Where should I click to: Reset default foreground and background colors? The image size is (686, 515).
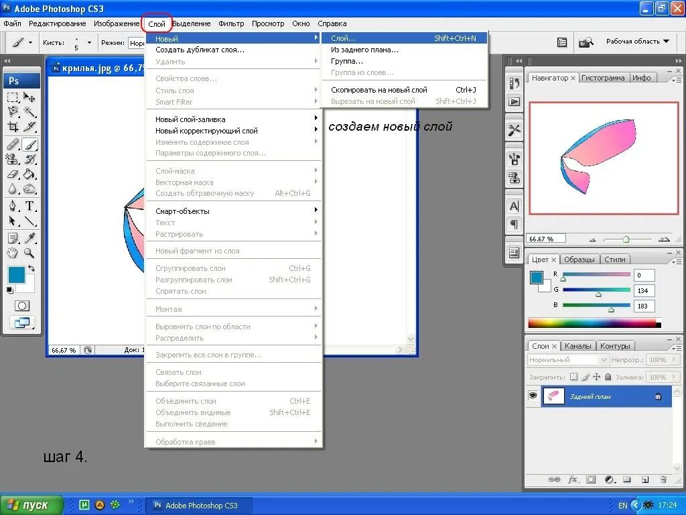point(9,290)
